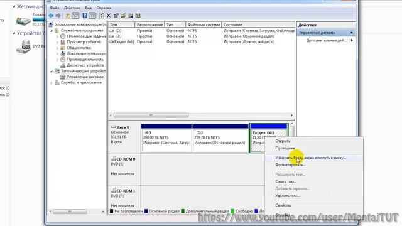Image resolution: width=402 pixels, height=226 pixels.
Task: Select the Раздел (M:) row in the list
Action: tap(202, 41)
